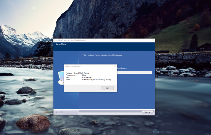Click the cyclic redundancy check error text
The image size is (211, 135).
click(97, 80)
